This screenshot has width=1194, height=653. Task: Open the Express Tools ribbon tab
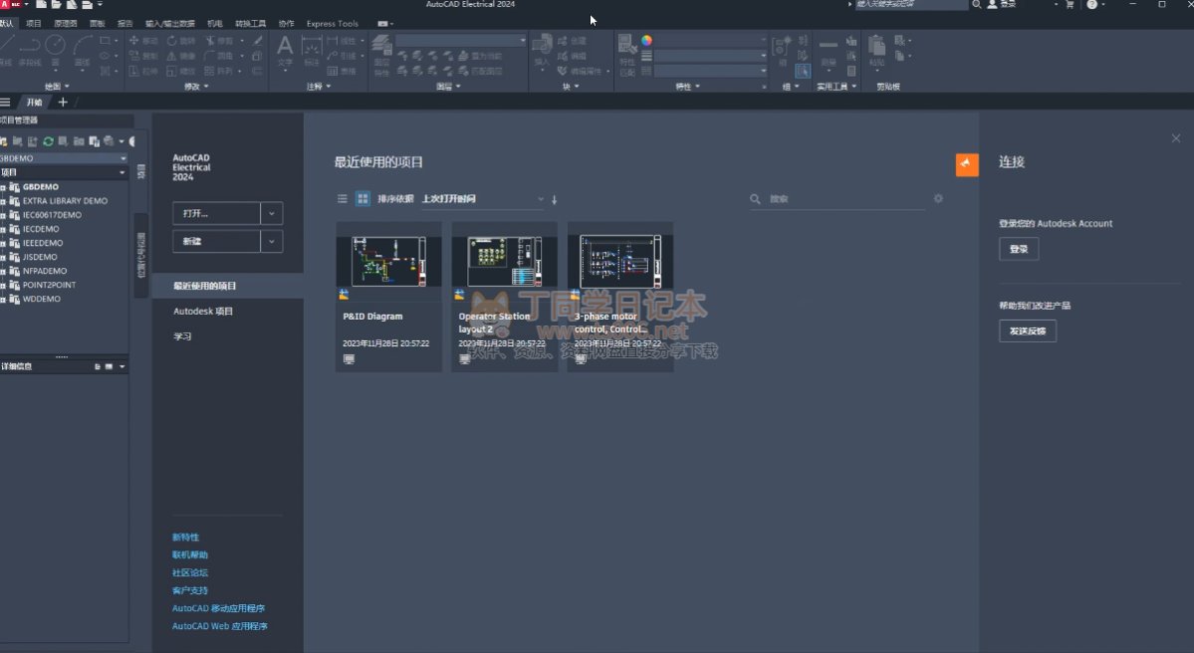(x=332, y=23)
